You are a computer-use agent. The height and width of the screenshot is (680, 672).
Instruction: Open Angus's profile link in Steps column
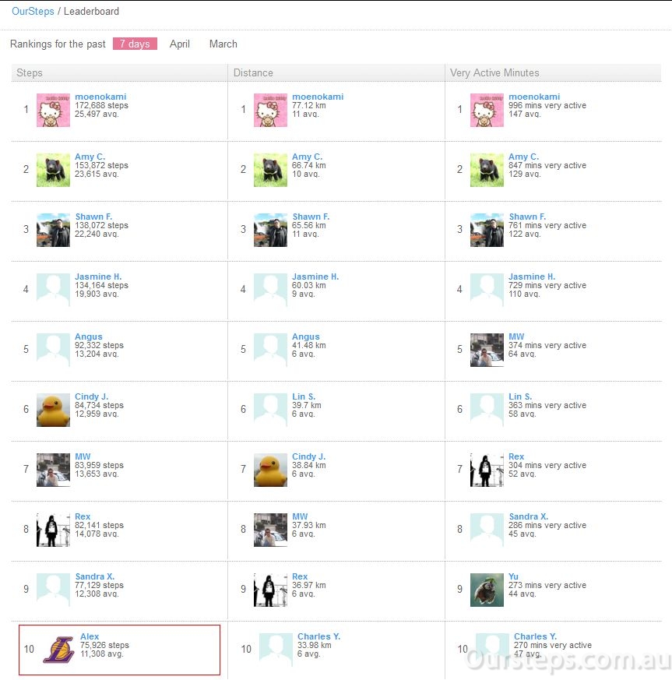[89, 336]
